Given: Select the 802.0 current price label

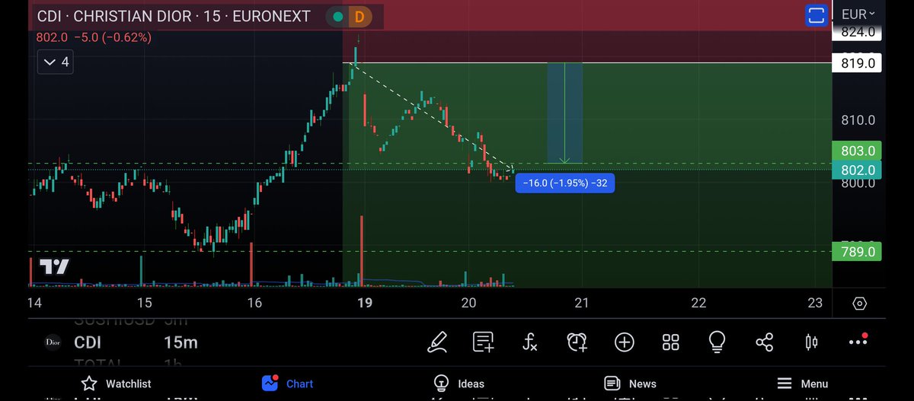Looking at the screenshot, I should (x=856, y=170).
